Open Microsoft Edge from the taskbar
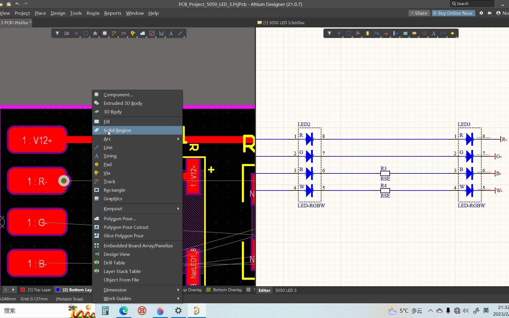This screenshot has height=318, width=509. pyautogui.click(x=123, y=311)
